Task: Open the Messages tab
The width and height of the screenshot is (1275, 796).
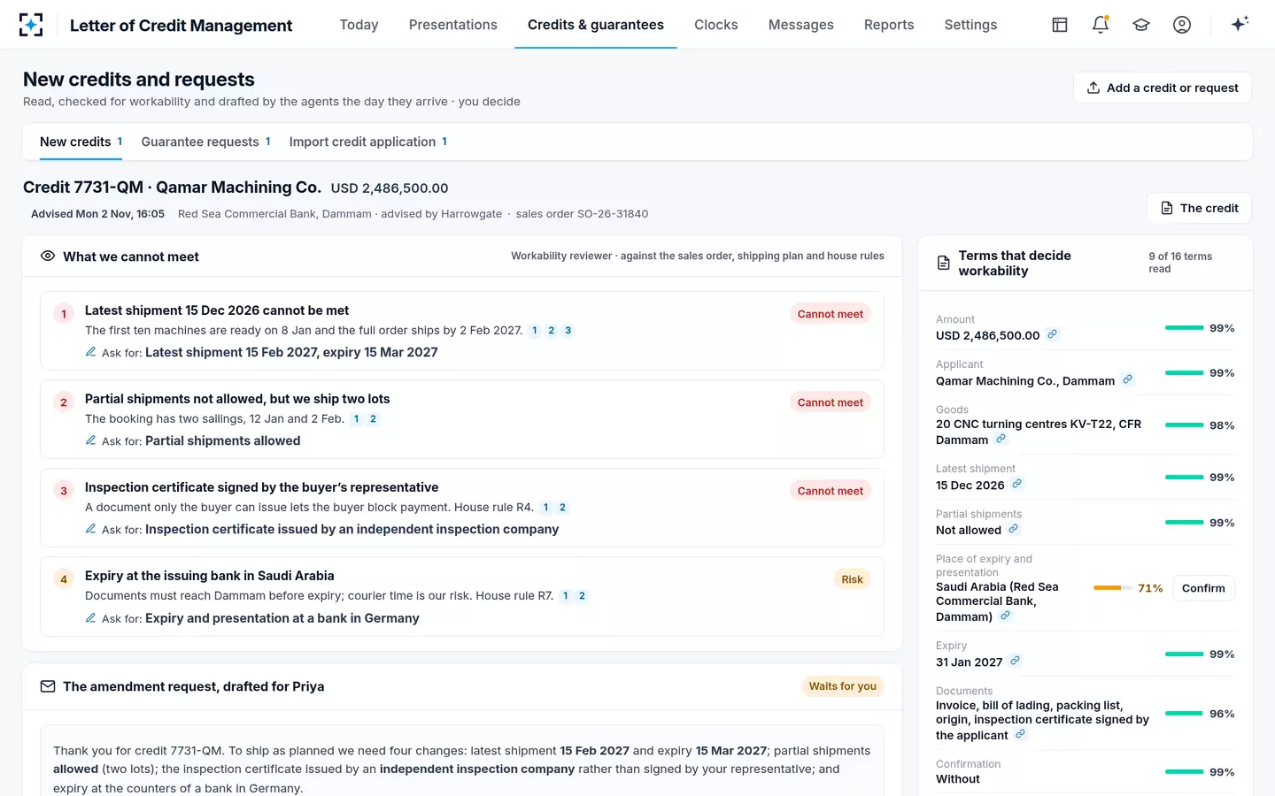Action: click(801, 25)
